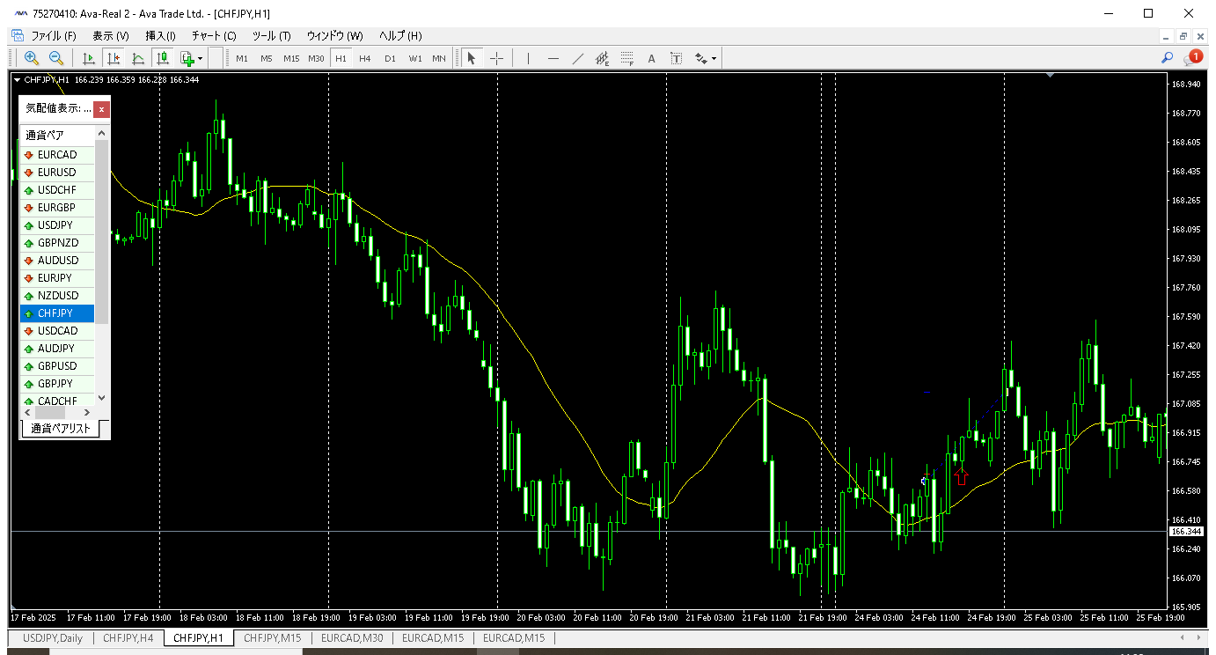
Task: Open ファイル (F) menu
Action: pos(53,36)
